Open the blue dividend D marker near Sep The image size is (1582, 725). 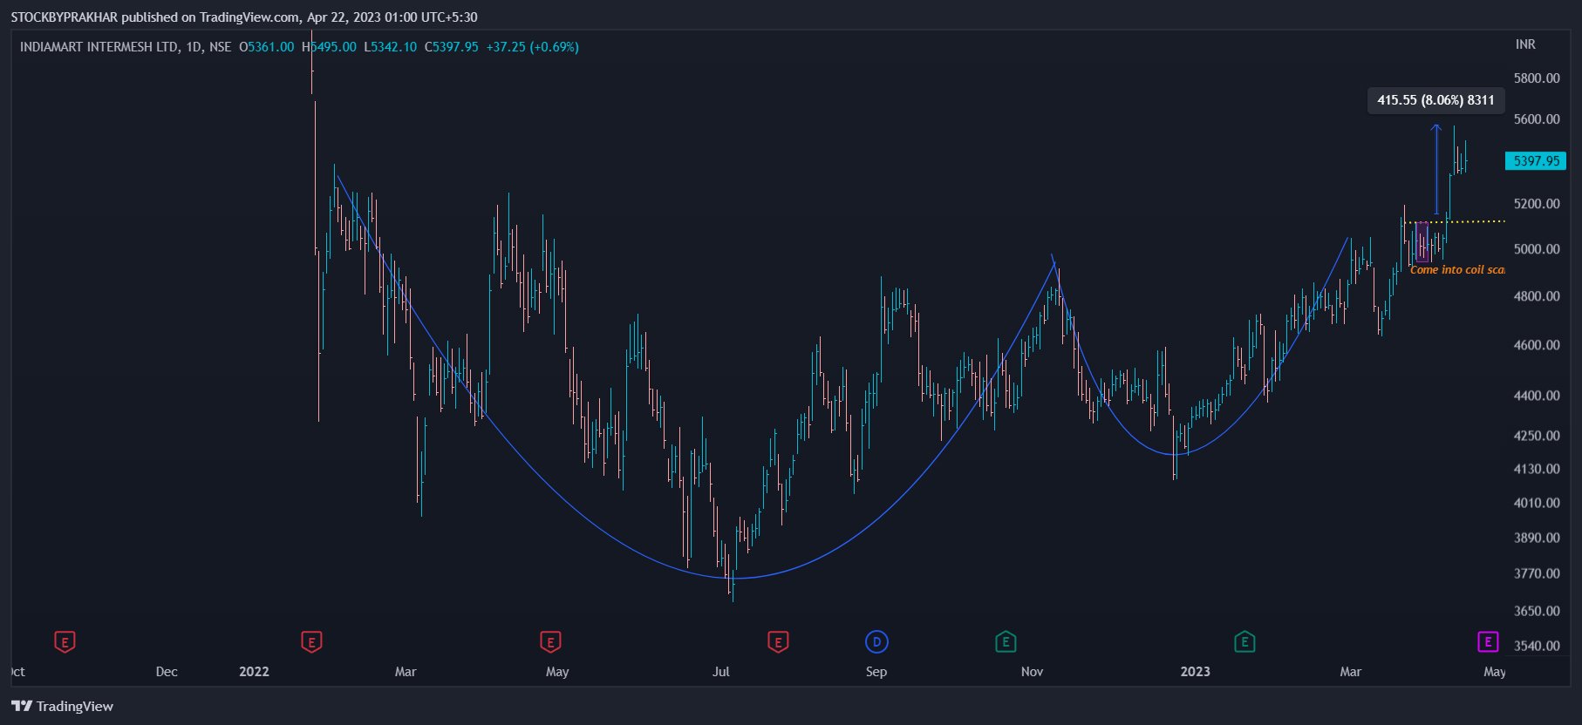pyautogui.click(x=876, y=642)
